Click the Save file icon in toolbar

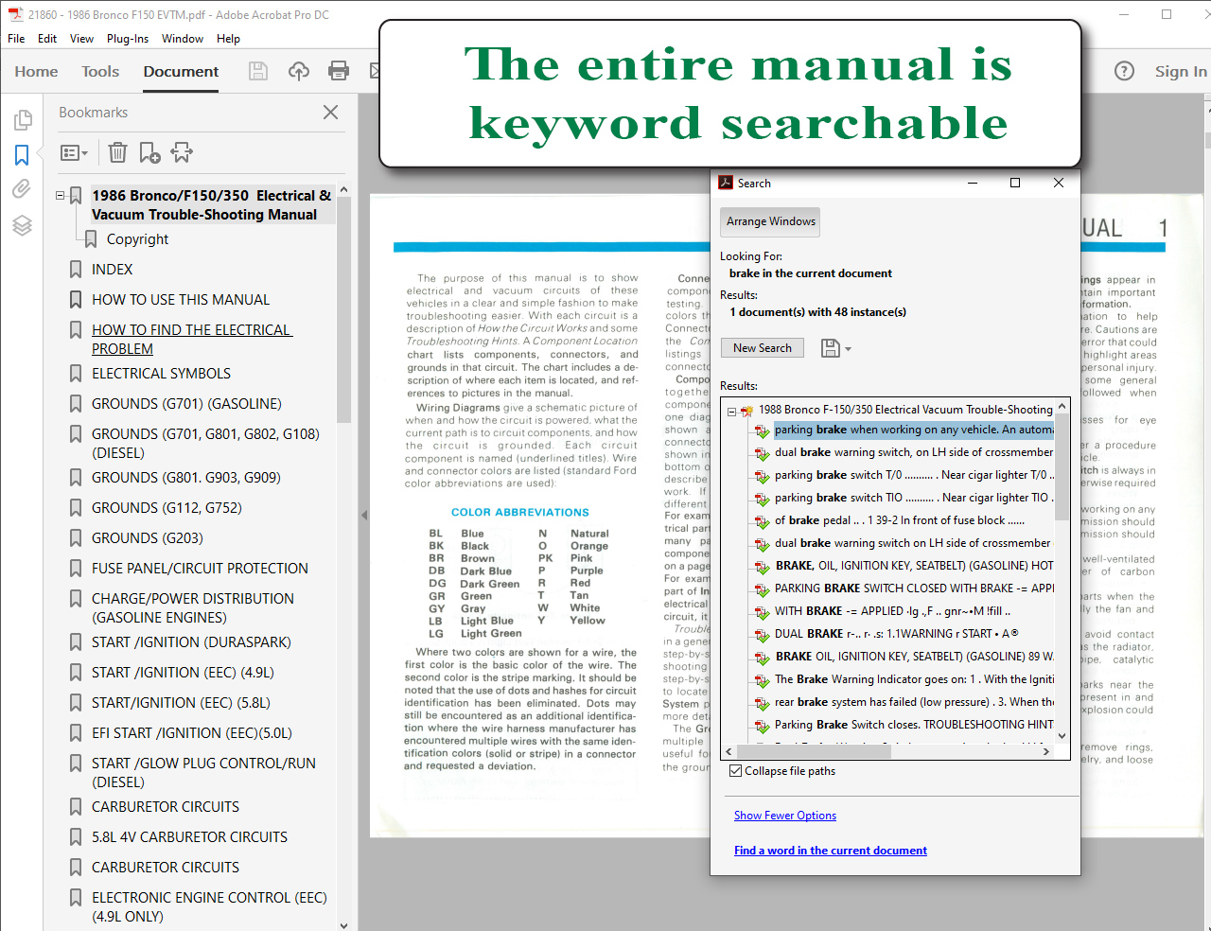tap(257, 71)
